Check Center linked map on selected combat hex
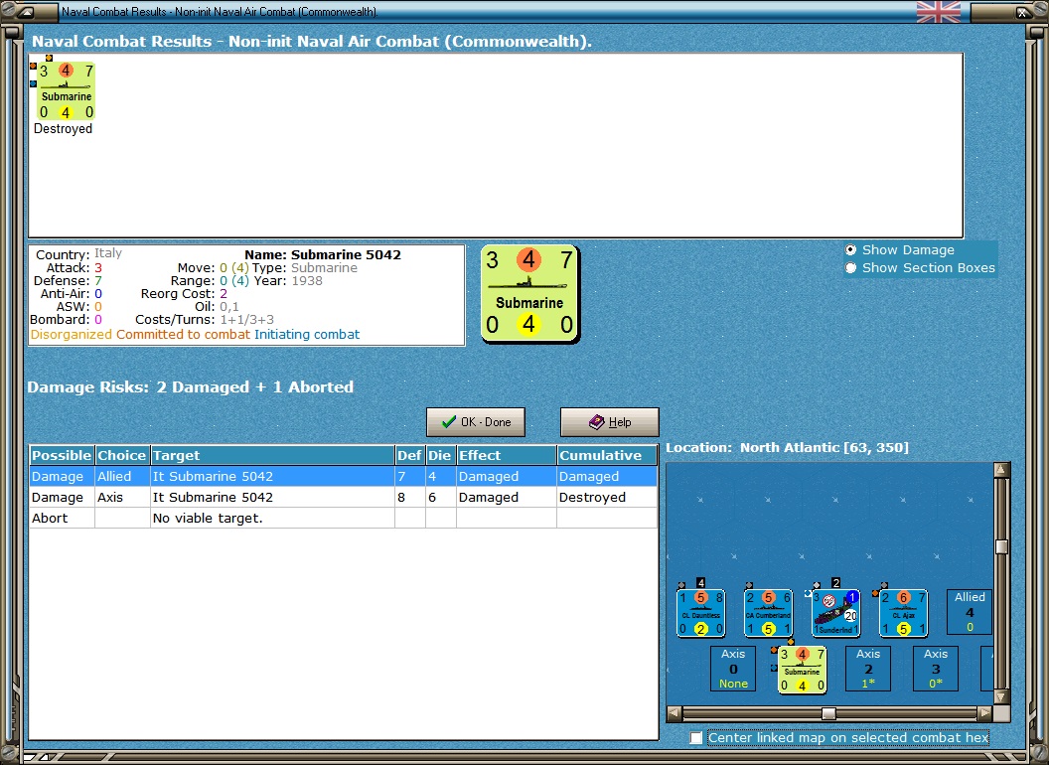1049x765 pixels. tap(696, 737)
